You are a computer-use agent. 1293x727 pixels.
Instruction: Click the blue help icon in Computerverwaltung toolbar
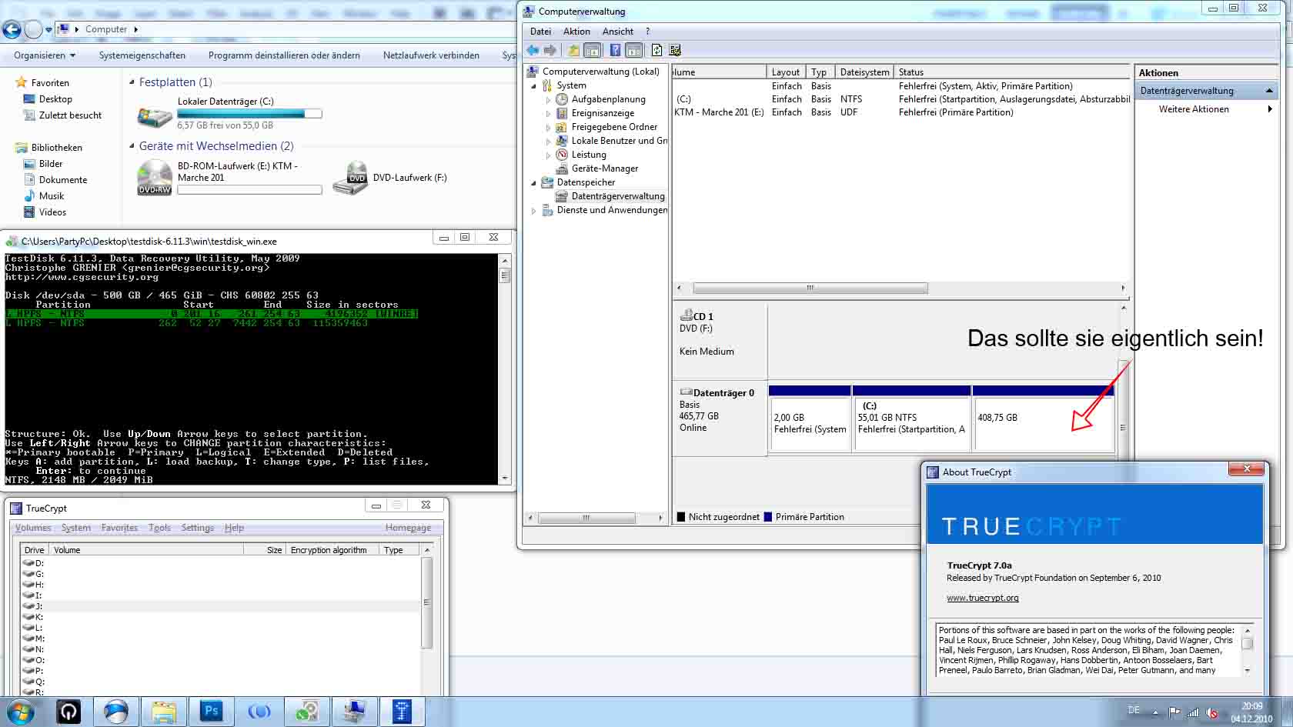click(x=615, y=50)
